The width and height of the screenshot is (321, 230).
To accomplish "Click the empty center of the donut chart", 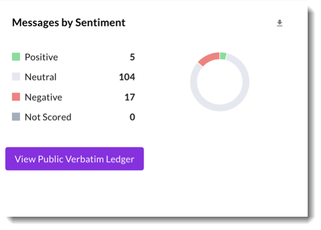I will [x=220, y=81].
